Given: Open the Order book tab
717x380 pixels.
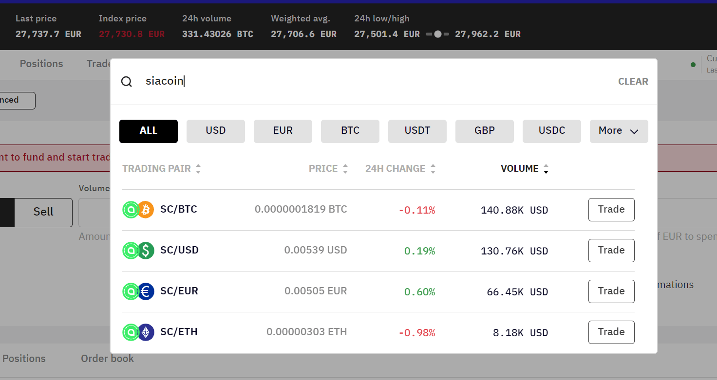Looking at the screenshot, I should point(107,359).
